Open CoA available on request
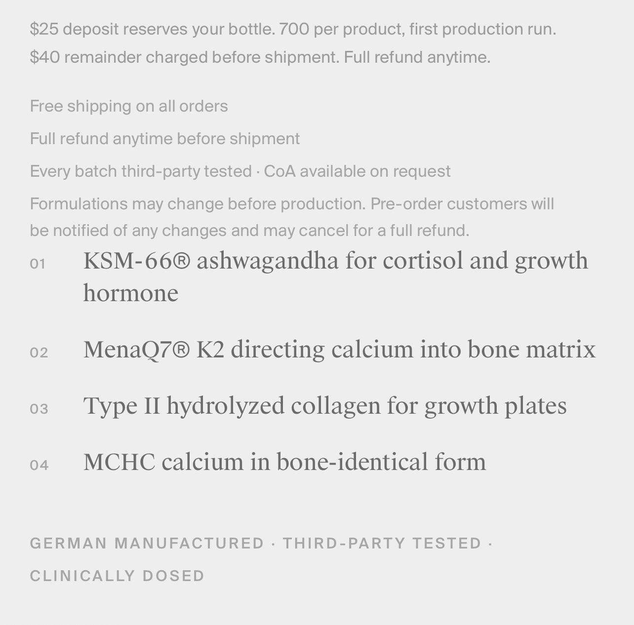Image resolution: width=634 pixels, height=625 pixels. pyautogui.click(x=357, y=171)
